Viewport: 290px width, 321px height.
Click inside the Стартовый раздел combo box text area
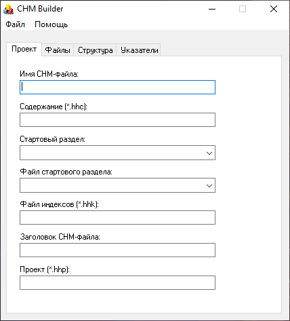coord(112,153)
